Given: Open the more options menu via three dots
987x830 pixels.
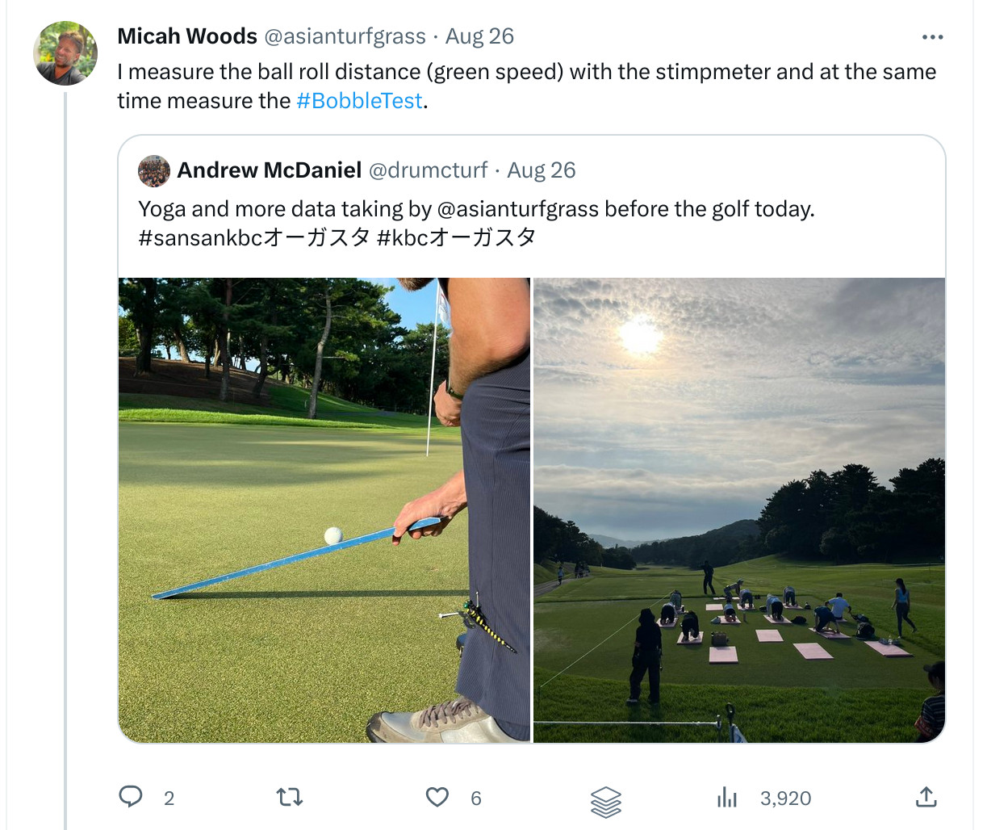Looking at the screenshot, I should click(932, 36).
